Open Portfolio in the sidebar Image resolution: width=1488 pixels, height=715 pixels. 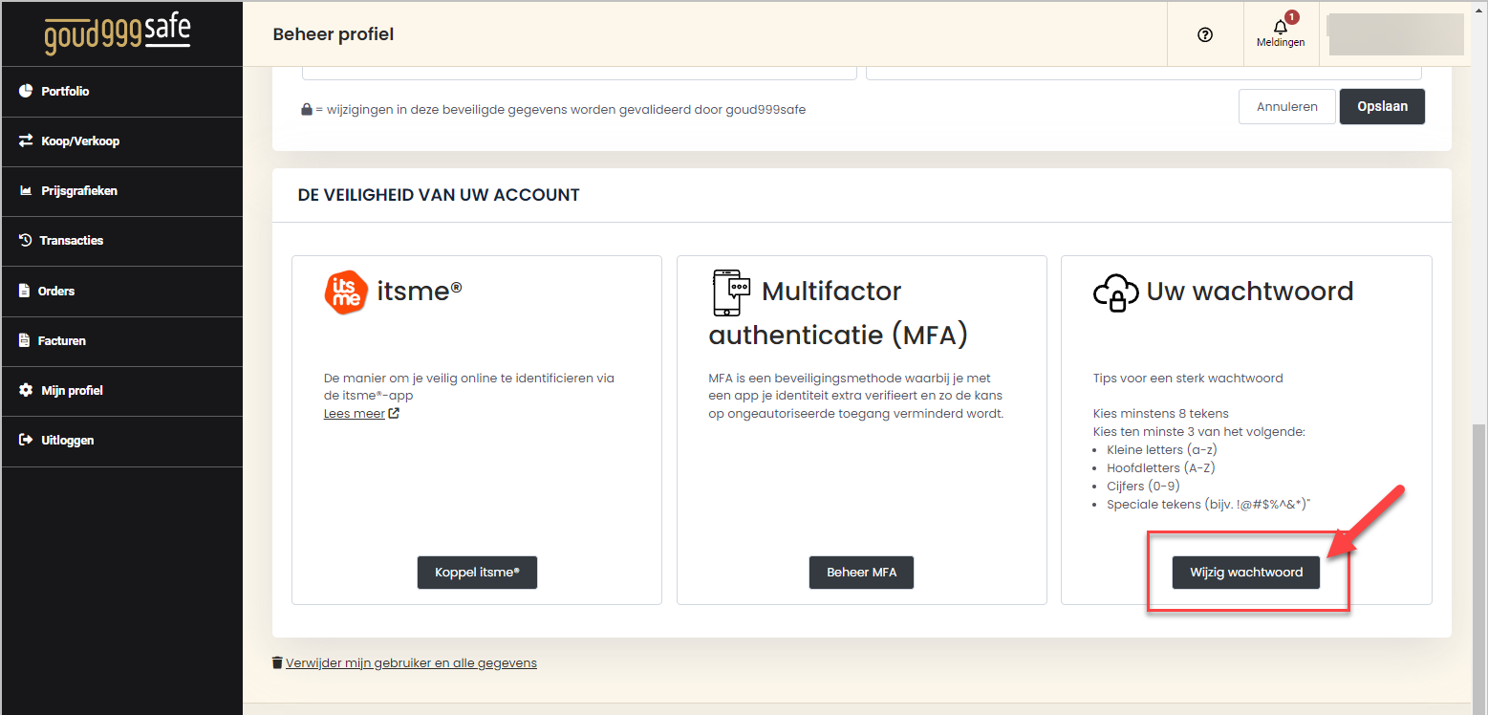(x=121, y=91)
